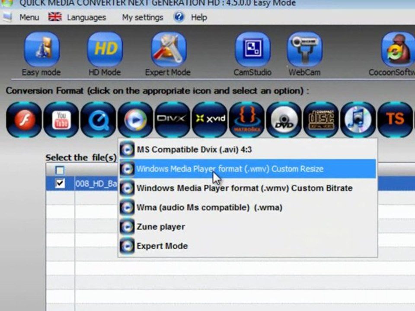Screen dimensions: 415x311
Task: Switch to Easy mode icon
Action: tap(41, 49)
